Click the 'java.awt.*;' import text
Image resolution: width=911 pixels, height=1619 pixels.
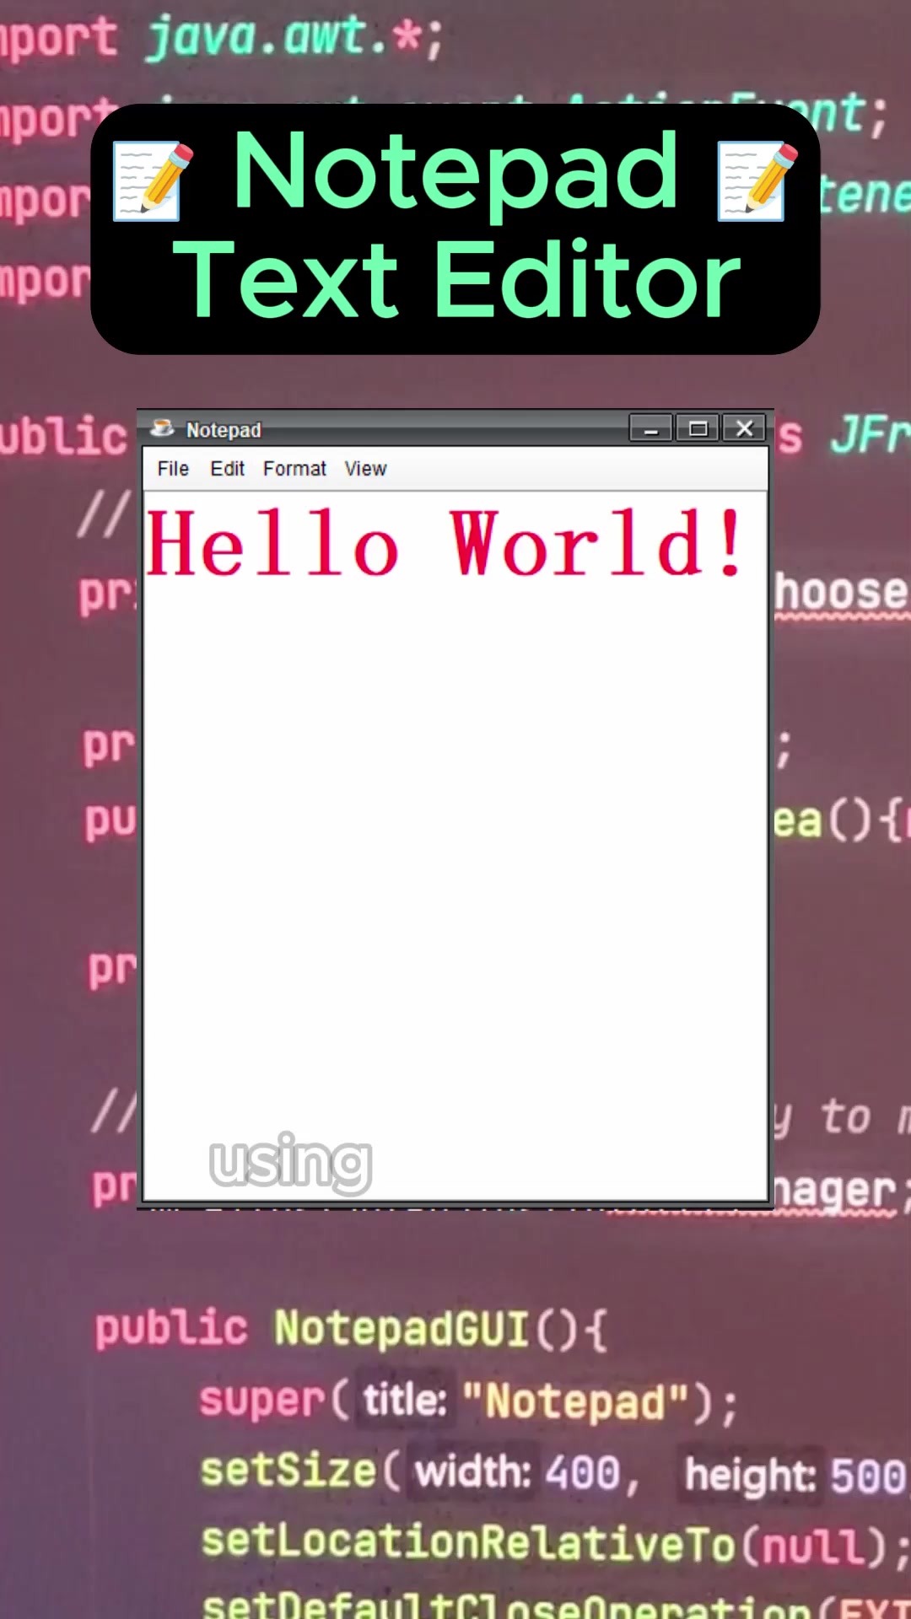coord(294,38)
